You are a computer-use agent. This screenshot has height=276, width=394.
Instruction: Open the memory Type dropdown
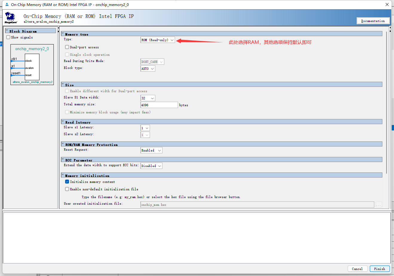coord(158,40)
